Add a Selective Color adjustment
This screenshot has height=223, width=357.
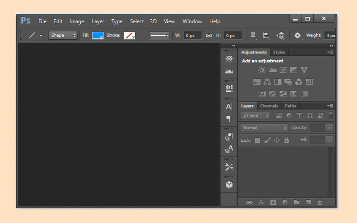[x=294, y=94]
